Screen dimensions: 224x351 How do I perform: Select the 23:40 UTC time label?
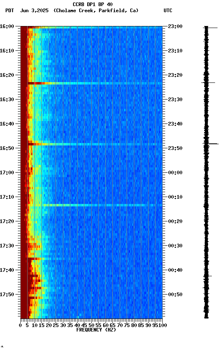(175, 124)
